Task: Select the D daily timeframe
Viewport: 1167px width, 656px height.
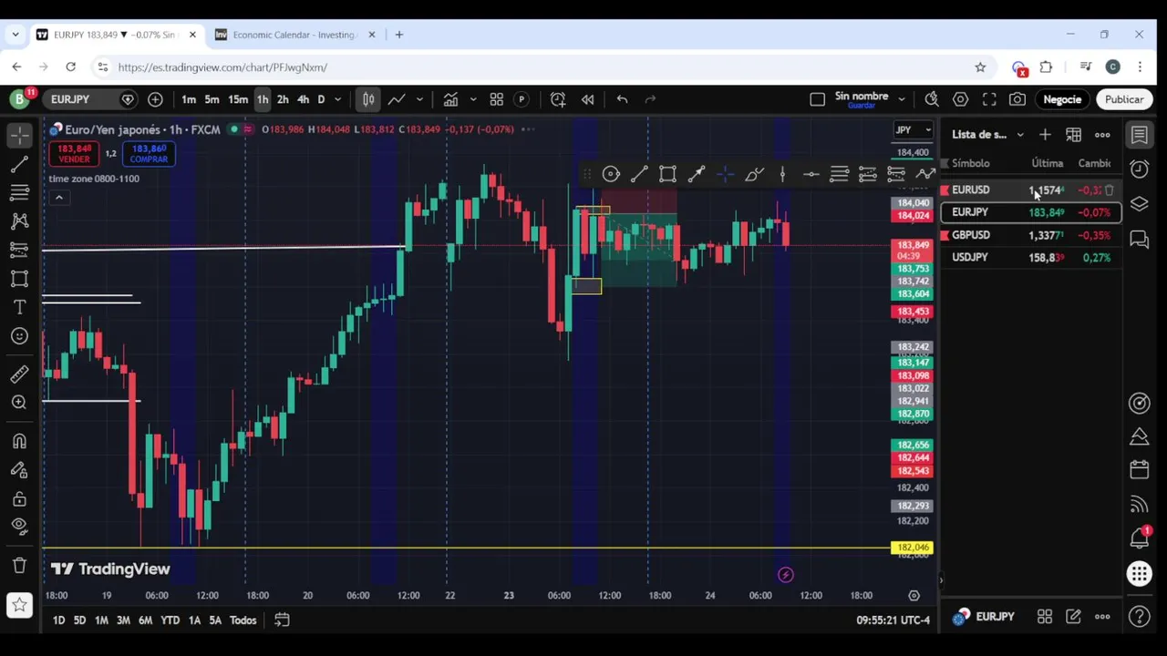Action: coord(321,99)
